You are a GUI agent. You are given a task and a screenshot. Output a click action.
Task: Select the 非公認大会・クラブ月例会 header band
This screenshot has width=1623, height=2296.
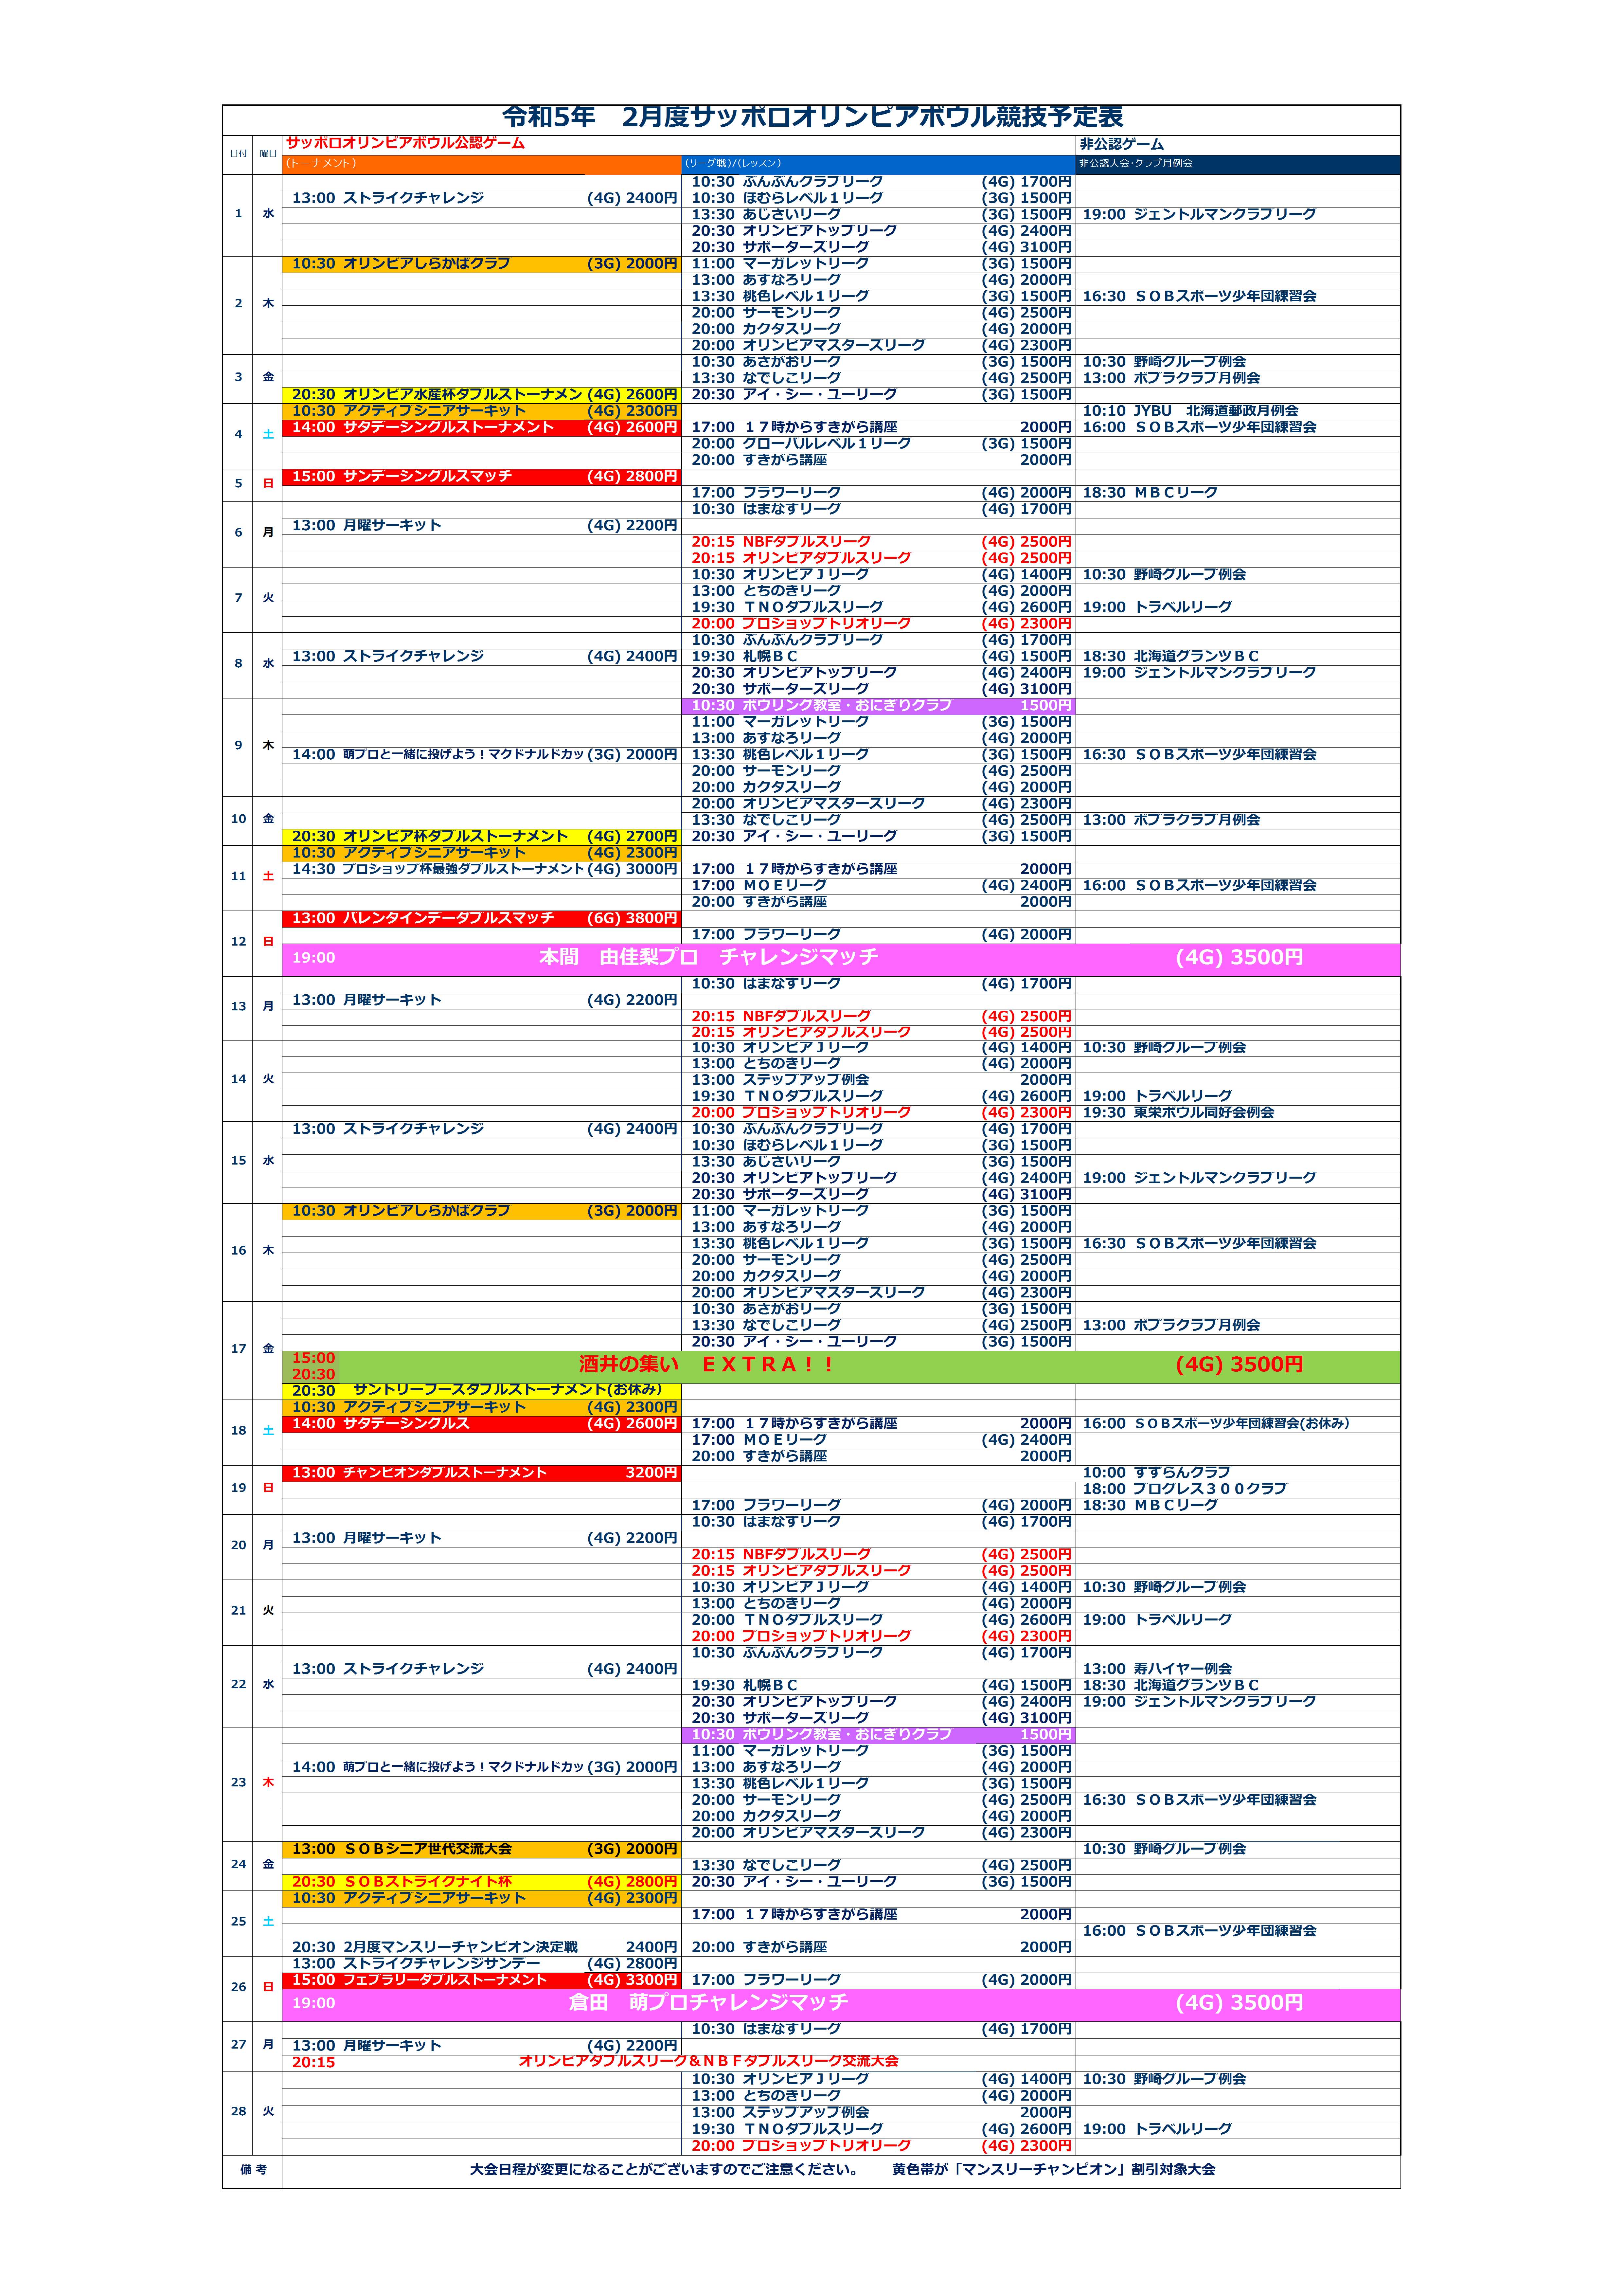pos(1238,164)
